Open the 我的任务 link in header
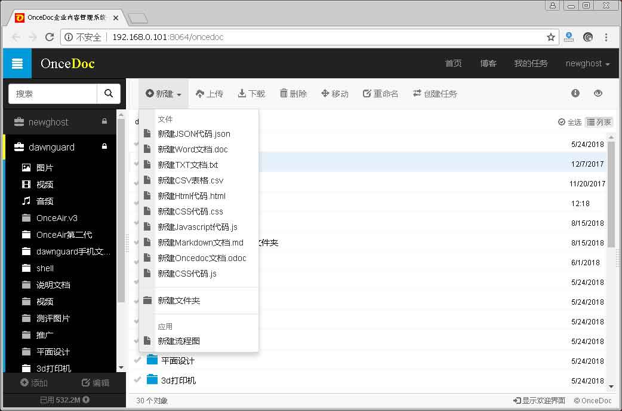This screenshot has width=622, height=411. point(531,63)
